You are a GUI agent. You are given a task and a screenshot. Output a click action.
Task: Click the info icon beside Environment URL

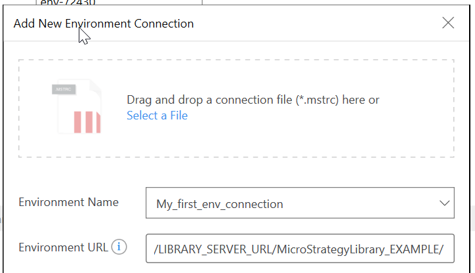click(x=119, y=247)
